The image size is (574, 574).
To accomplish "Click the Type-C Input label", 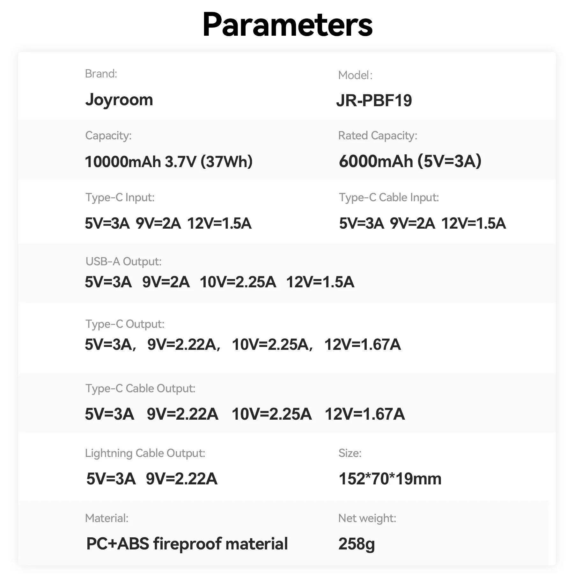I will coord(120,197).
